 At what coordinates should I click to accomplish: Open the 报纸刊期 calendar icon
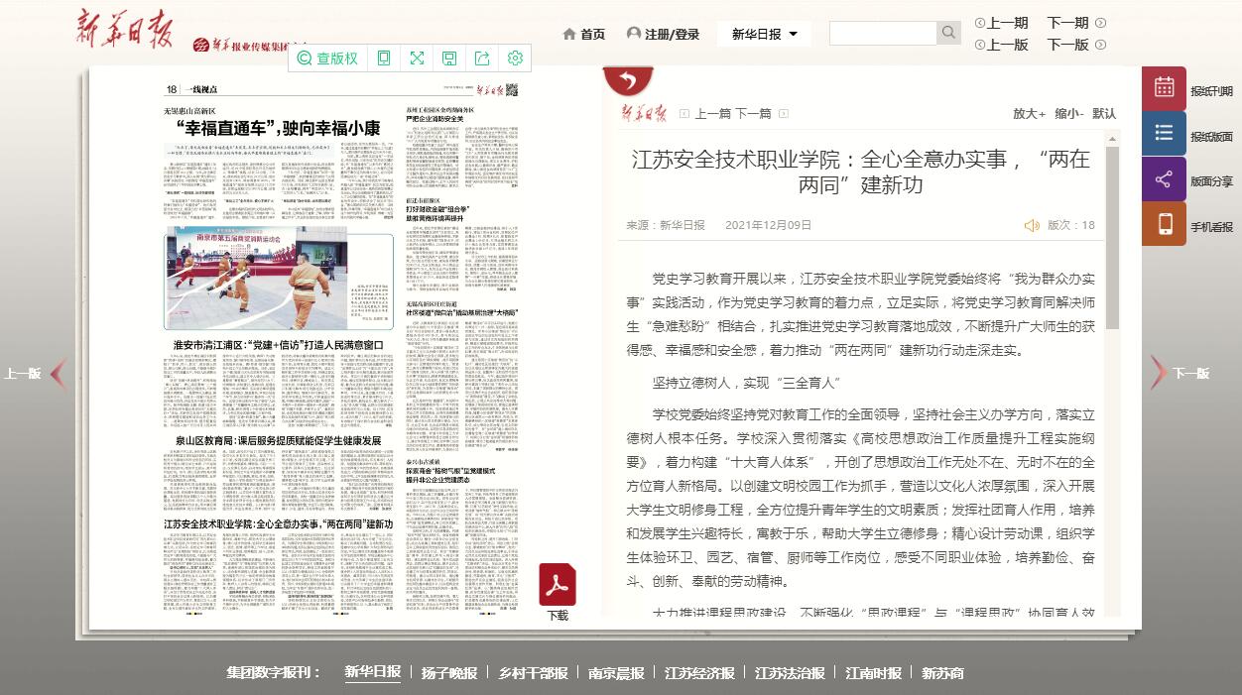coord(1164,88)
